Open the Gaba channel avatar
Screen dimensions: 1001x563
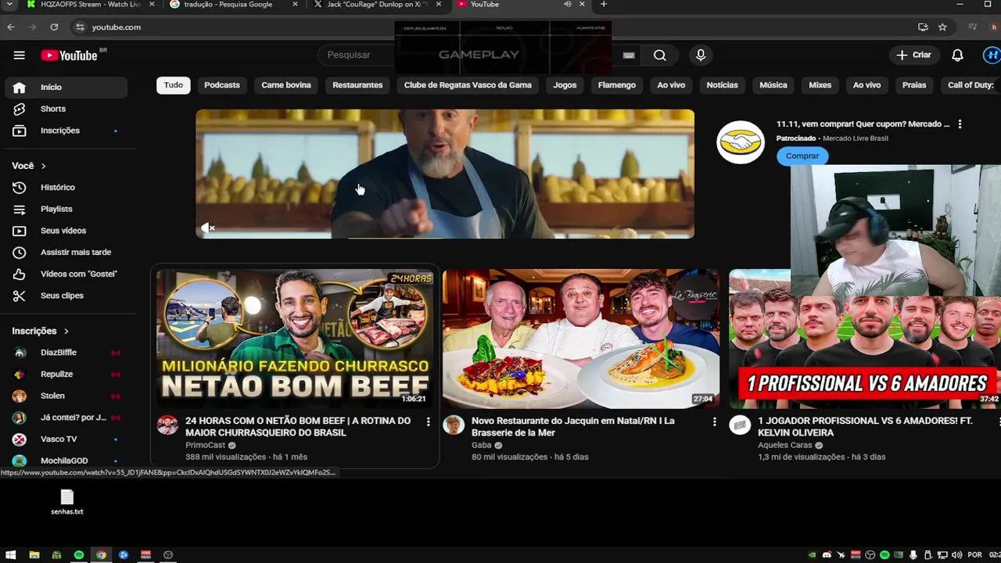point(454,425)
